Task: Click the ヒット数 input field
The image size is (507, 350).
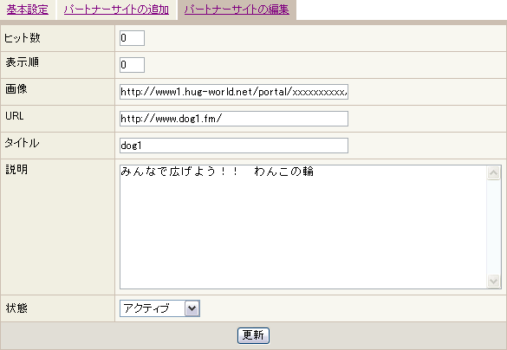Action: (x=132, y=38)
